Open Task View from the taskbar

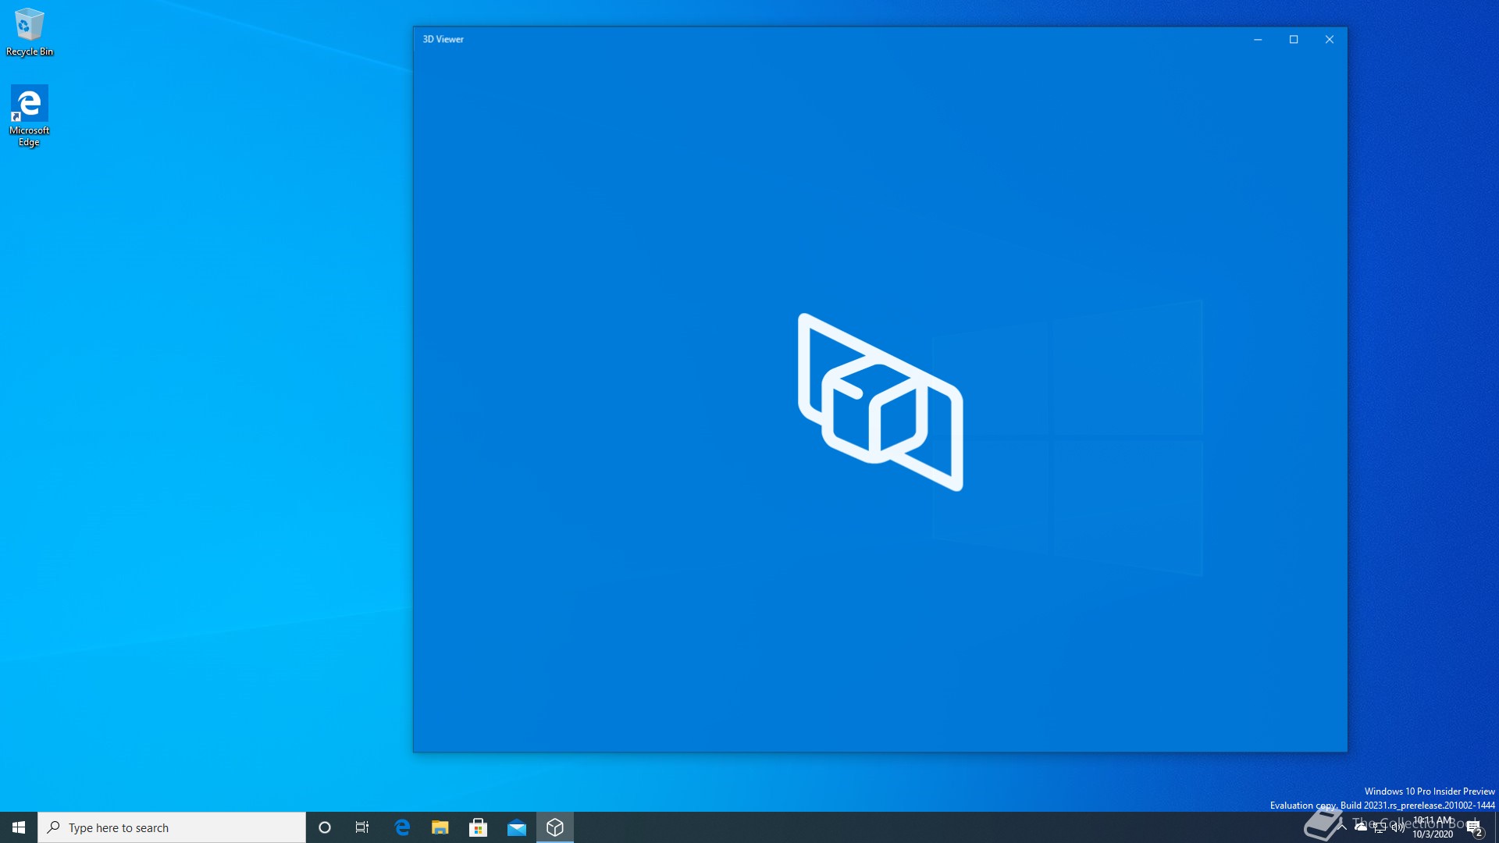pyautogui.click(x=362, y=827)
